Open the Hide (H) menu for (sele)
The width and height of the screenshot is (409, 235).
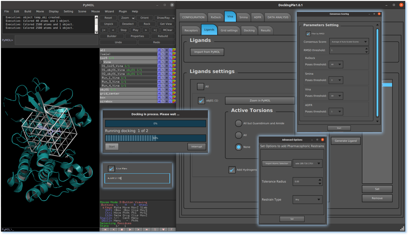pyautogui.click(x=167, y=54)
